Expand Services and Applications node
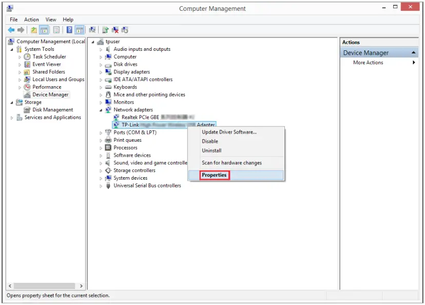Screen dimensions: 425x305 point(12,118)
